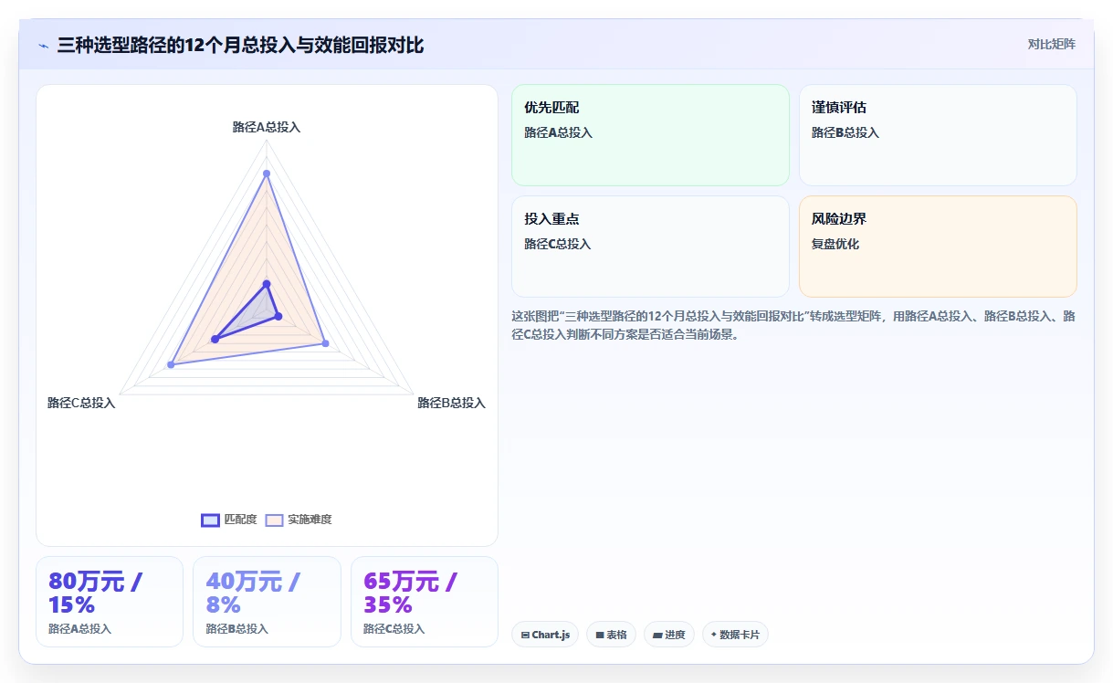Viewport: 1113px width, 683px height.
Task: Click the 路径C总投入 text in 投入重点 card
Action: [x=558, y=244]
